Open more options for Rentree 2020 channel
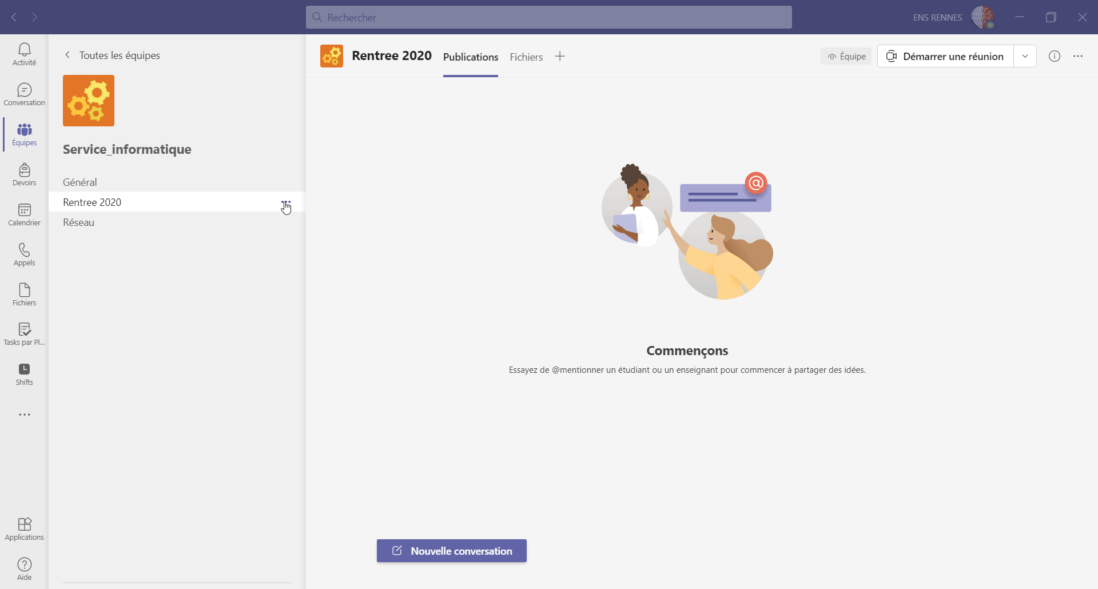The image size is (1098, 589). (286, 202)
